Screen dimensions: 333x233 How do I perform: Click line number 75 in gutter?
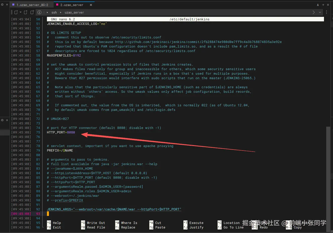click(x=38, y=132)
